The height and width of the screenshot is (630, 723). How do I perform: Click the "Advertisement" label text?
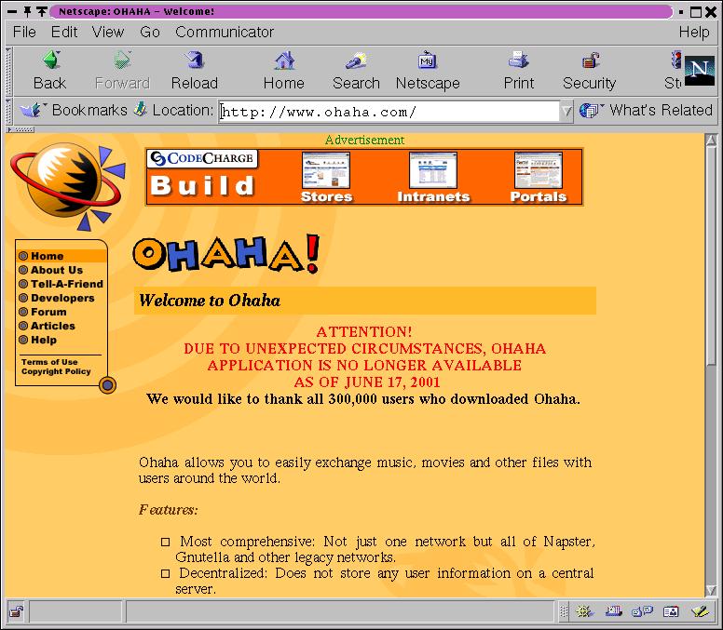point(364,140)
